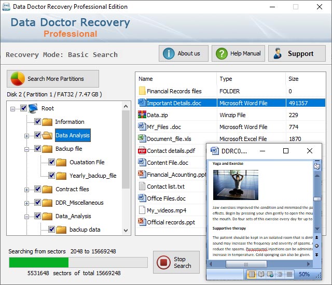Screen dimensions: 332x285
Task: Click Select Browse Object circle in preview
Action: point(316,246)
